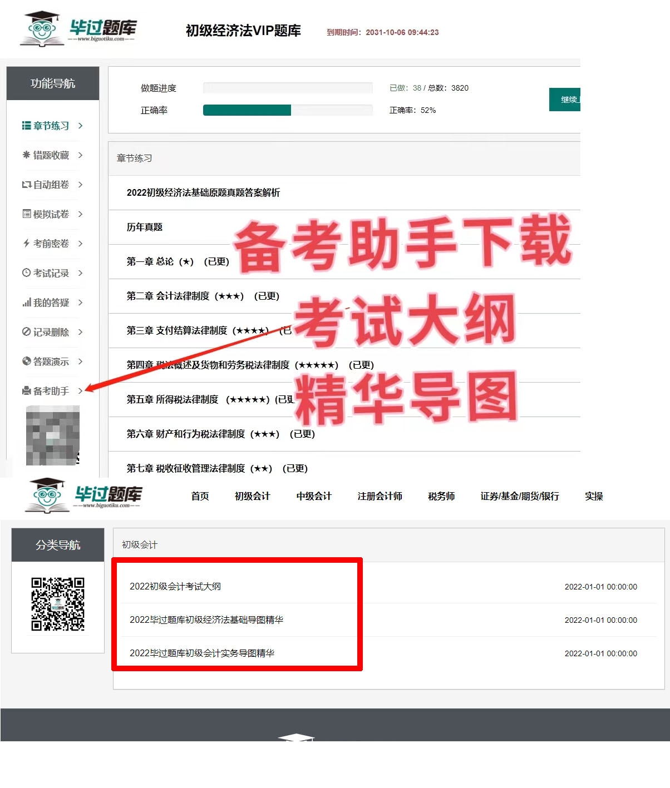Click the green 正确率 progress bar
This screenshot has width=670, height=788.
pyautogui.click(x=247, y=110)
